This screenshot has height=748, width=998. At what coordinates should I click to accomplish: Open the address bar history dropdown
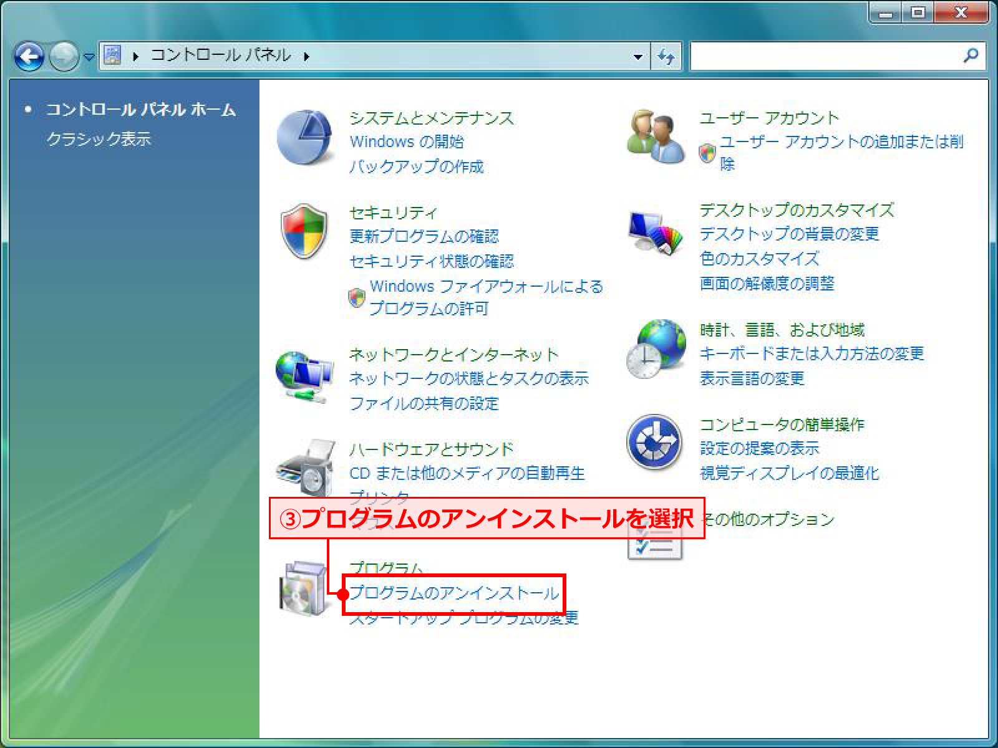tap(637, 57)
